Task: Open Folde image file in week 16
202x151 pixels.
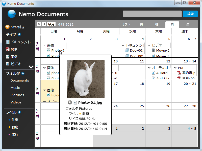Action: click(x=53, y=95)
